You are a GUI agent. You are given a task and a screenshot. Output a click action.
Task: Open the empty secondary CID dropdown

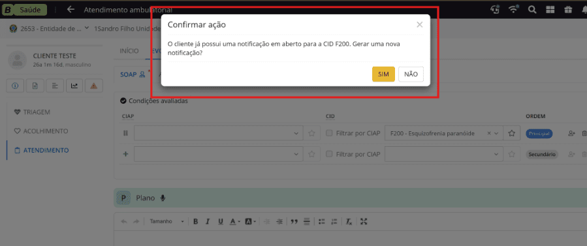click(x=444, y=154)
